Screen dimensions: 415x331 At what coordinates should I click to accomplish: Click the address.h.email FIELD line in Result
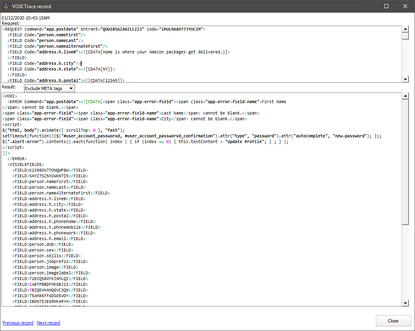coord(48,239)
